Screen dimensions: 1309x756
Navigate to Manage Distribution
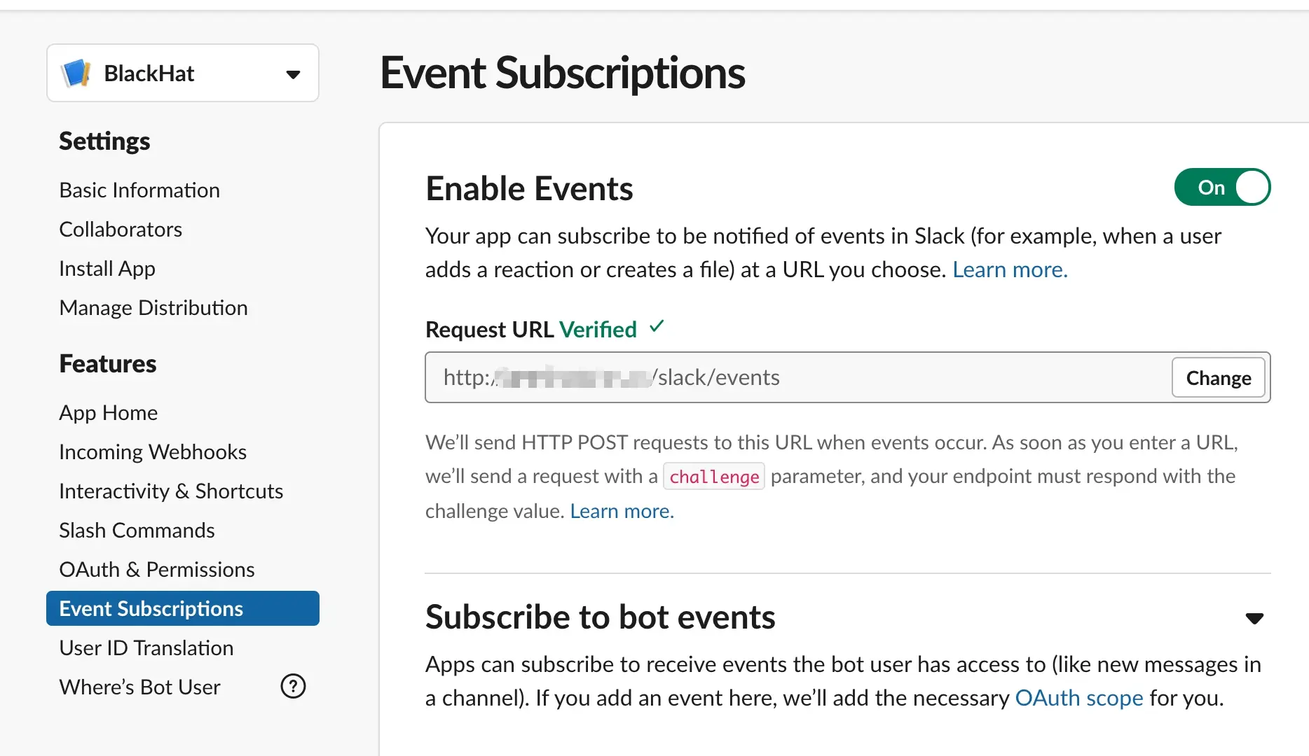tap(153, 308)
